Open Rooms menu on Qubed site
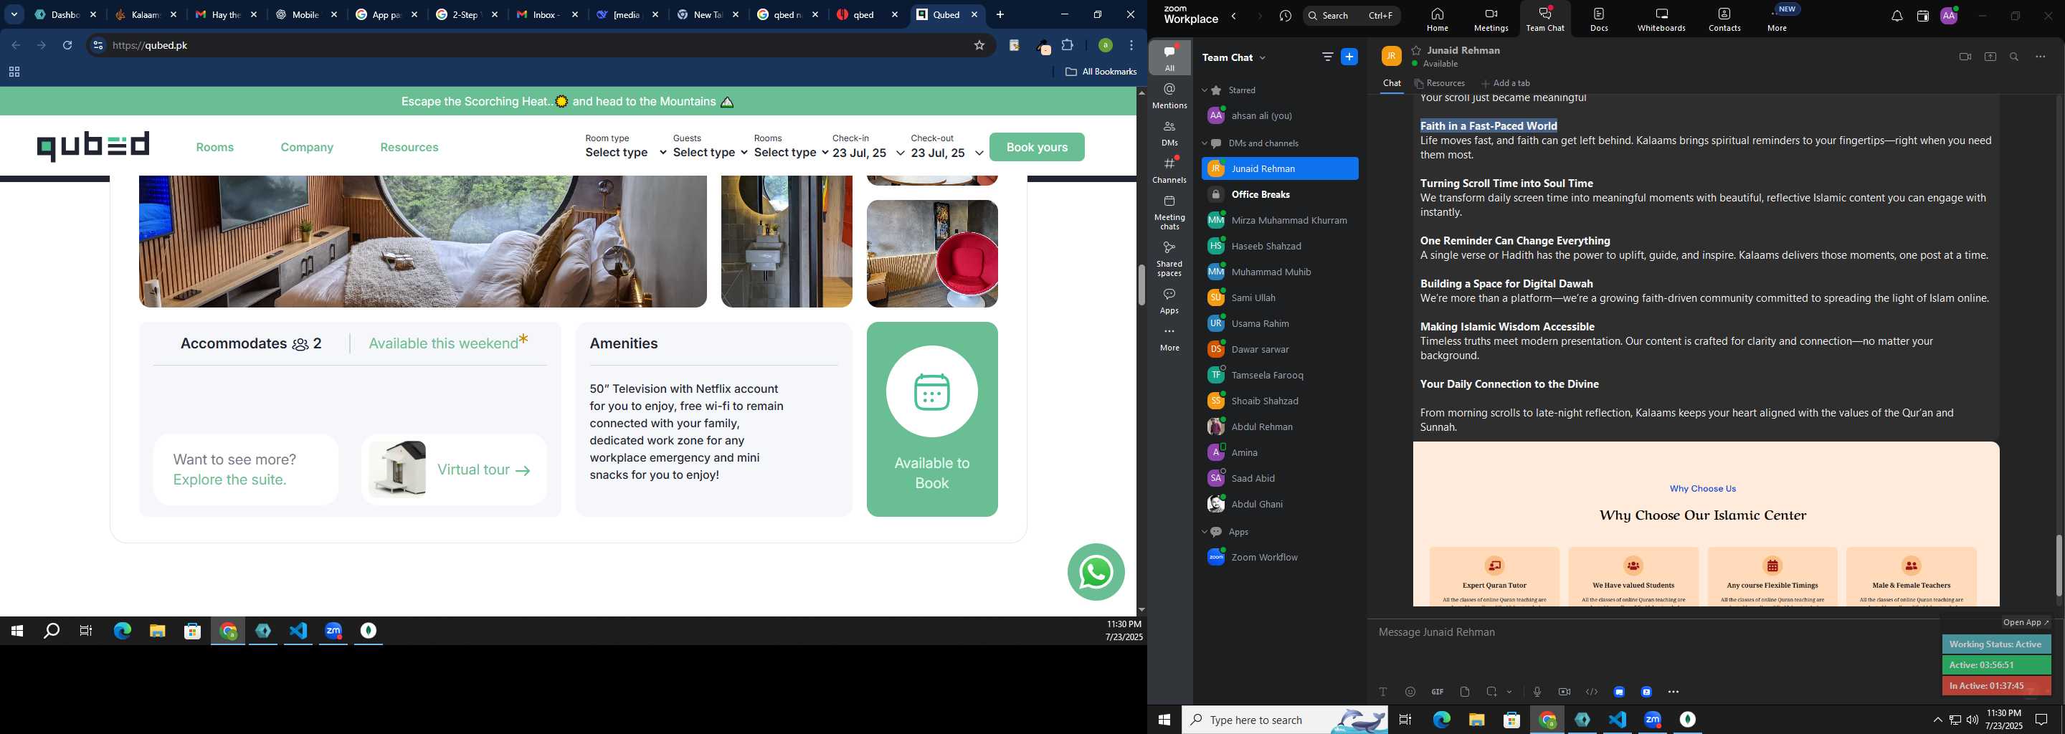The width and height of the screenshot is (2065, 734). 215,148
